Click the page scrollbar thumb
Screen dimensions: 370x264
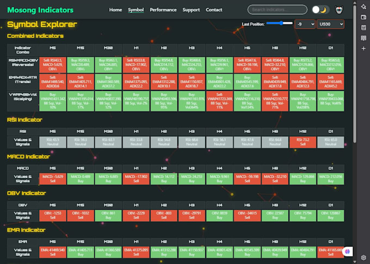coord(355,74)
